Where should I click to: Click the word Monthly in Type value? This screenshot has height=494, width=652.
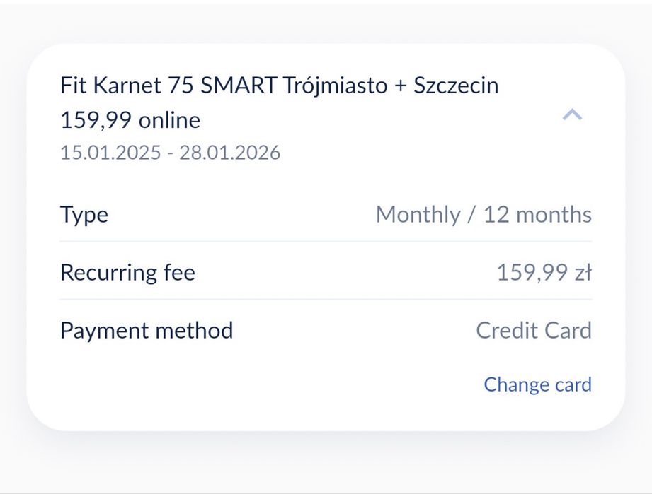click(x=418, y=214)
